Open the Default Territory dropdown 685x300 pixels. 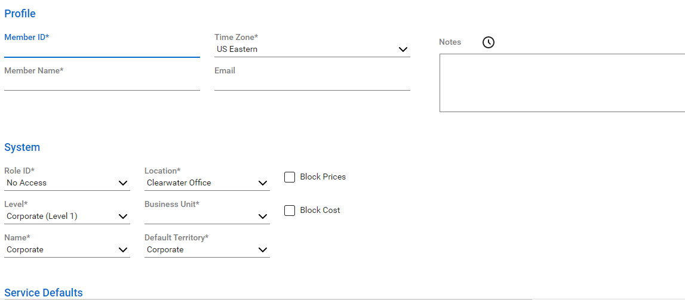207,250
